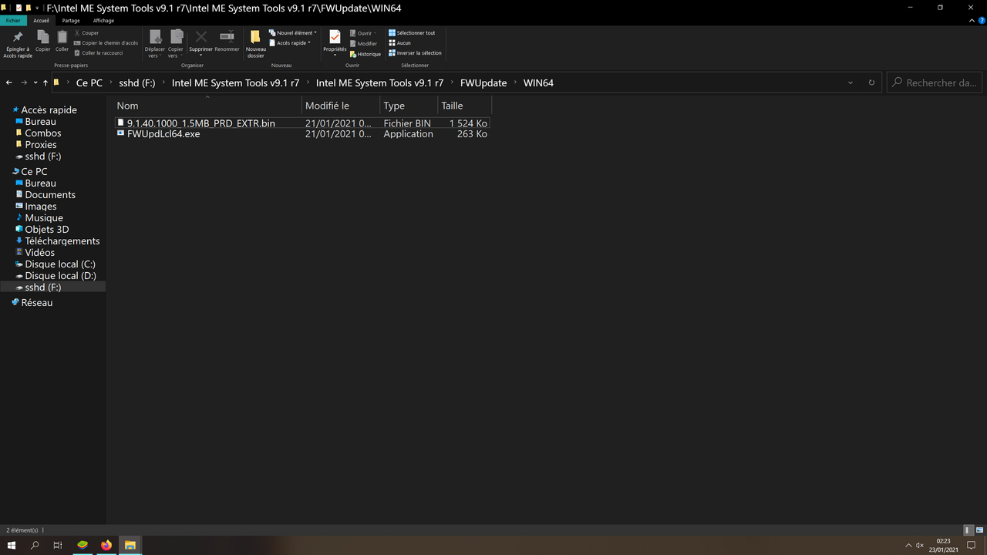Expand address bar history dropdown

click(851, 82)
